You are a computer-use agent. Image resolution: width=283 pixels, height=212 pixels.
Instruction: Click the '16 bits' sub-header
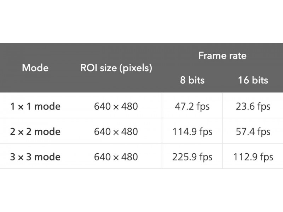click(253, 80)
